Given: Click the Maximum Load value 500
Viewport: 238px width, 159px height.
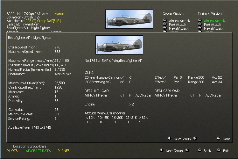Looking at the screenshot, I should (57, 114).
